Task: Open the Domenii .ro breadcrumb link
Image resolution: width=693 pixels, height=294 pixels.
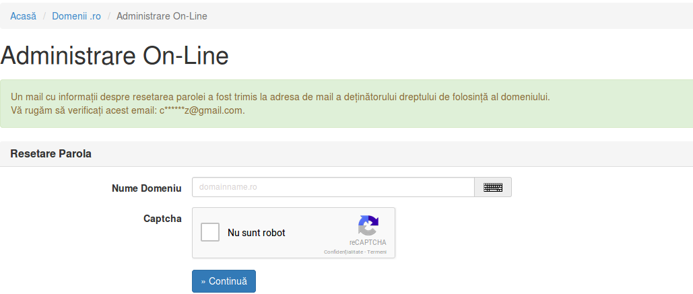Action: (77, 16)
